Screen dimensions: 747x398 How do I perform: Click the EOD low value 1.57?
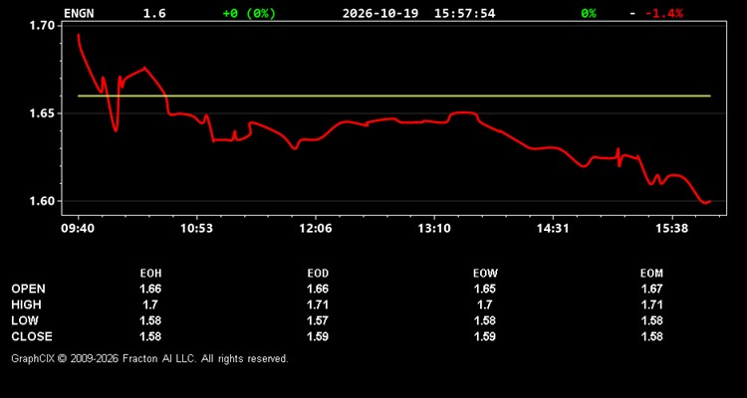pos(318,320)
